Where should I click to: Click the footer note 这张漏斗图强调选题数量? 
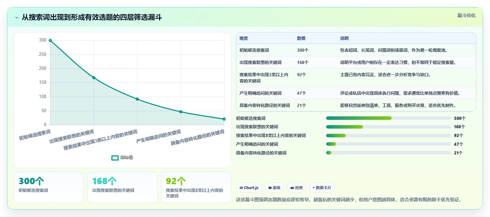[349, 200]
